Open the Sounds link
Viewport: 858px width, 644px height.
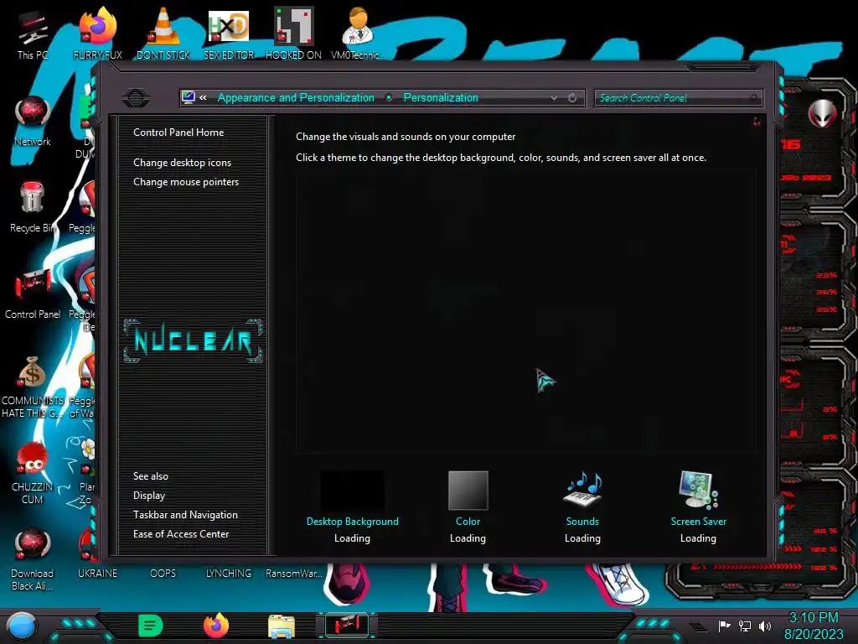[583, 522]
